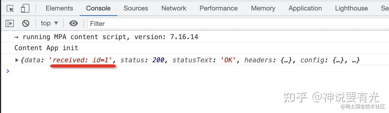389x113 pixels.
Task: Switch to the Performance tab
Action: (x=219, y=8)
